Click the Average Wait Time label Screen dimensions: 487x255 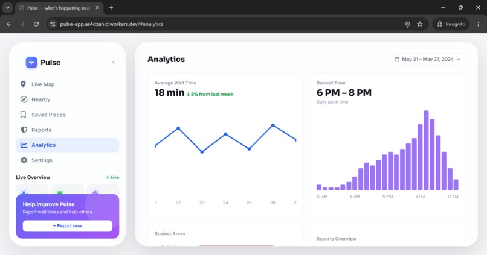(175, 83)
